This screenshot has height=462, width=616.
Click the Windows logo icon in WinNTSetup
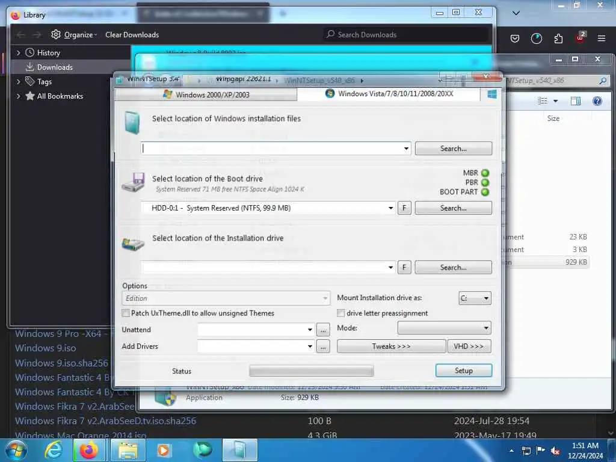pyautogui.click(x=491, y=94)
